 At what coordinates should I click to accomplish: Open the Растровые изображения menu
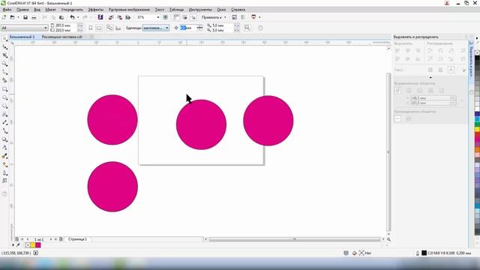click(129, 10)
